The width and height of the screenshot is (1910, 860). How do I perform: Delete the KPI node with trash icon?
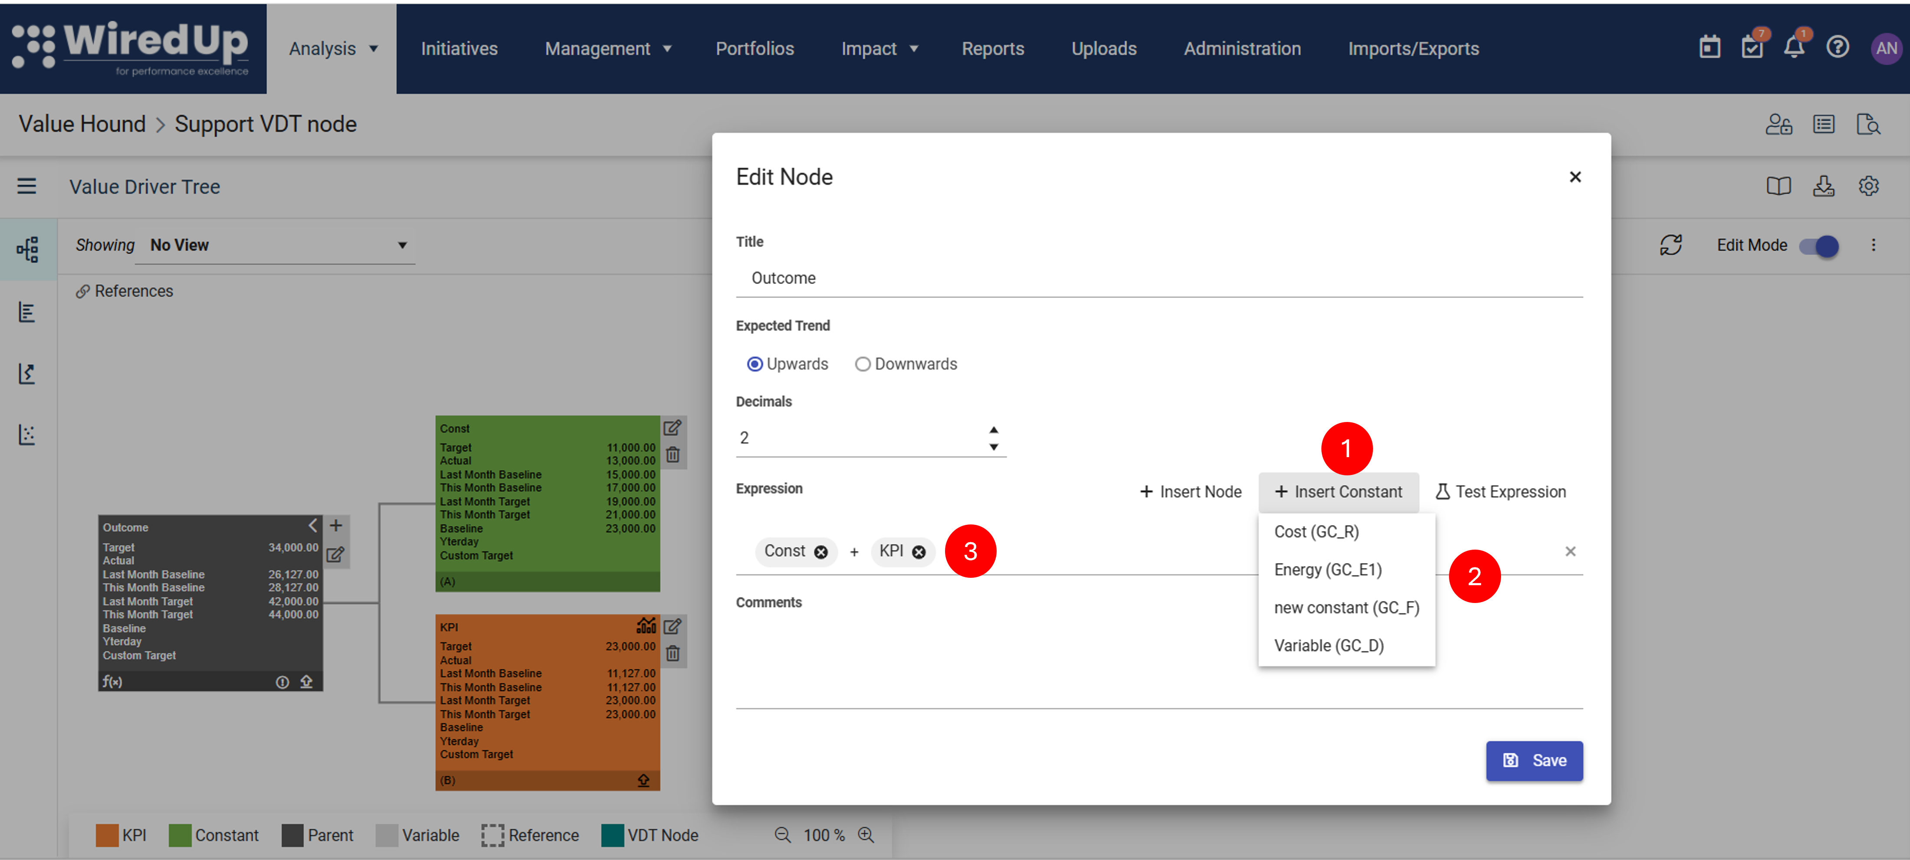point(672,653)
